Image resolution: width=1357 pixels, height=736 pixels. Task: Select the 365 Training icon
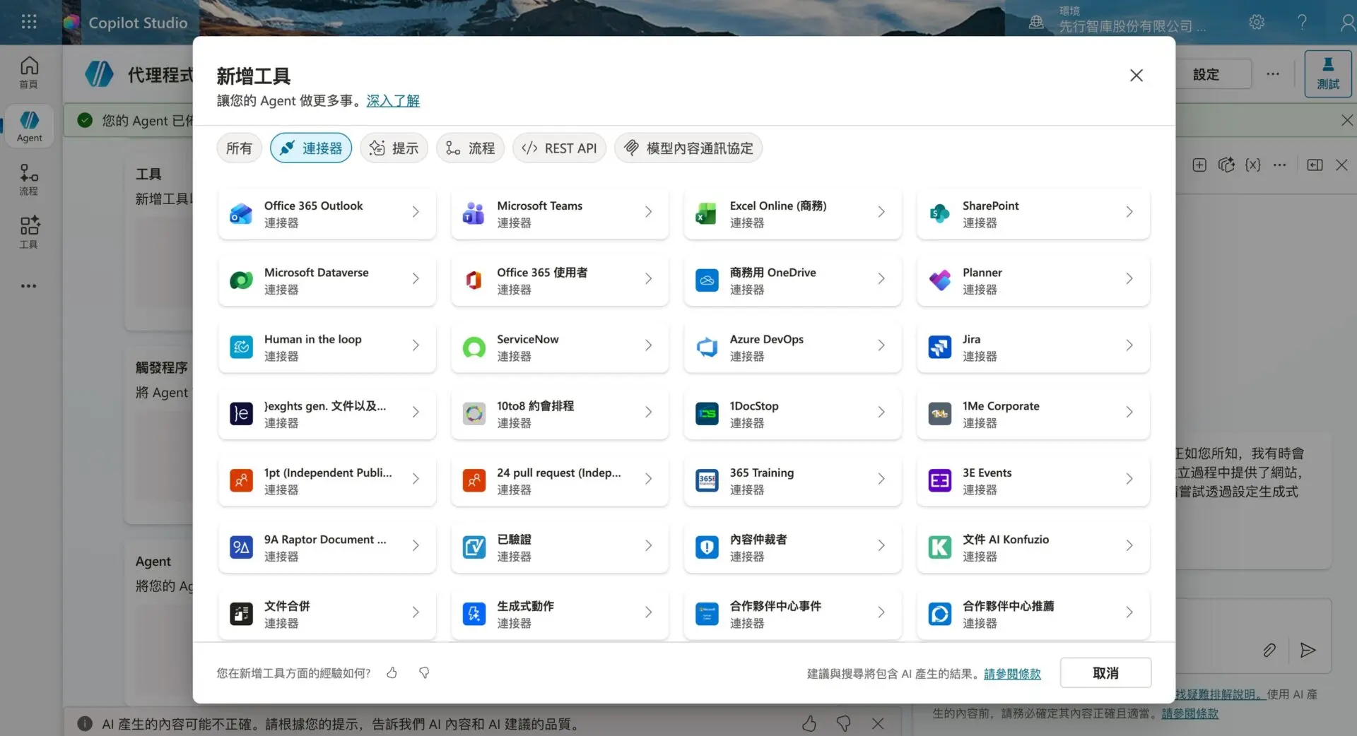(x=707, y=480)
